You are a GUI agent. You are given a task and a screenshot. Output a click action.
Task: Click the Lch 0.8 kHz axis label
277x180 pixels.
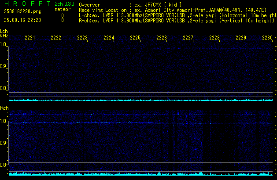point(3,88)
